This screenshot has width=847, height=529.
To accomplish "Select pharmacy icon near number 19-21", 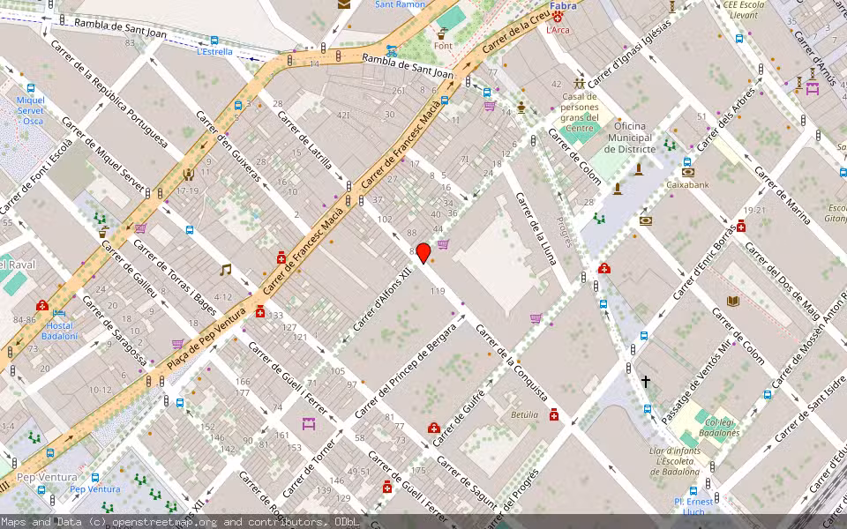I will pos(741,227).
